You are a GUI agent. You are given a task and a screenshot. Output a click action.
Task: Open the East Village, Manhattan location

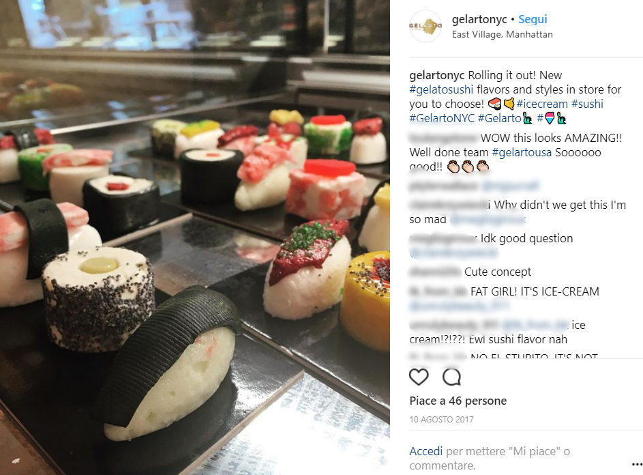[x=502, y=35]
